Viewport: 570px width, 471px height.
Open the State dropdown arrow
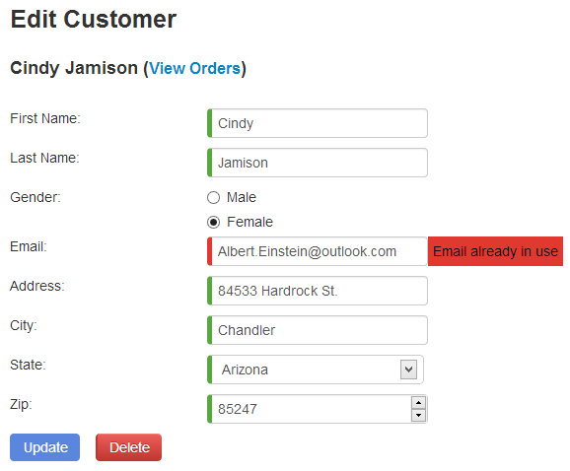tap(408, 370)
